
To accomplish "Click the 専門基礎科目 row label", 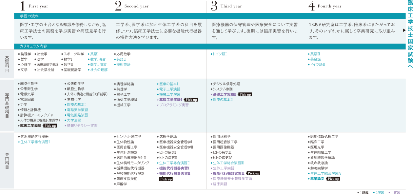I will point(7,105).
